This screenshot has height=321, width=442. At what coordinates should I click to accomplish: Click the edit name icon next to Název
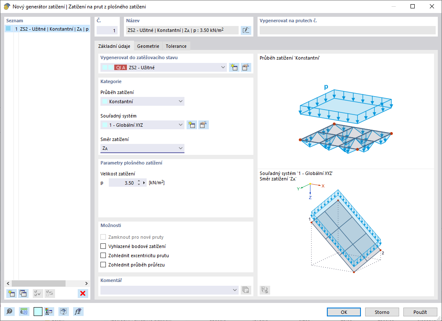246,30
